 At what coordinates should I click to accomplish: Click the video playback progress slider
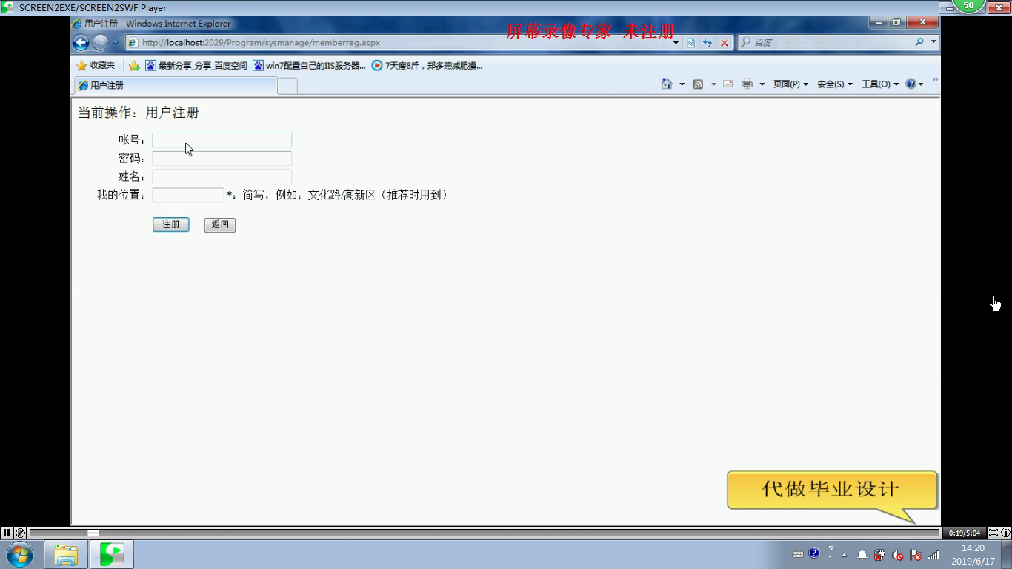(x=485, y=533)
